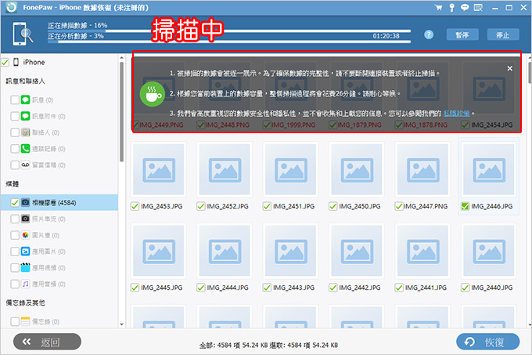Select the App Photos icon
Image resolution: width=532 pixels, height=355 pixels.
click(26, 252)
